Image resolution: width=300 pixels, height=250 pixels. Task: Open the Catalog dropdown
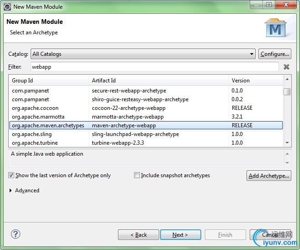pyautogui.click(x=143, y=54)
